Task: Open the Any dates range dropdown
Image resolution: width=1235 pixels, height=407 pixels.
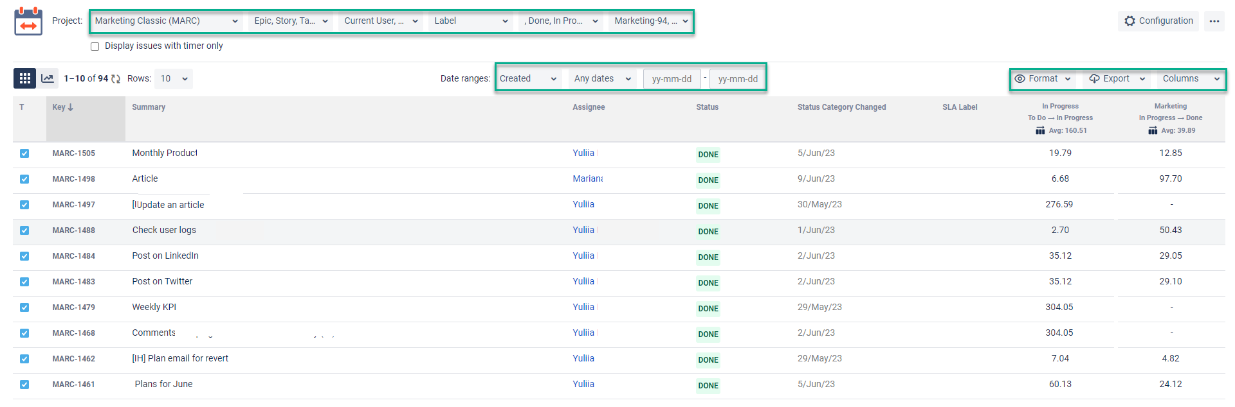Action: tap(603, 79)
